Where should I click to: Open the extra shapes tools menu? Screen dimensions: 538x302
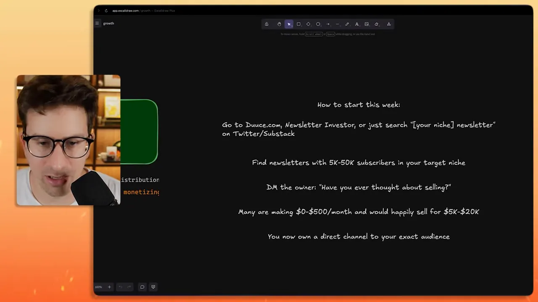[389, 24]
